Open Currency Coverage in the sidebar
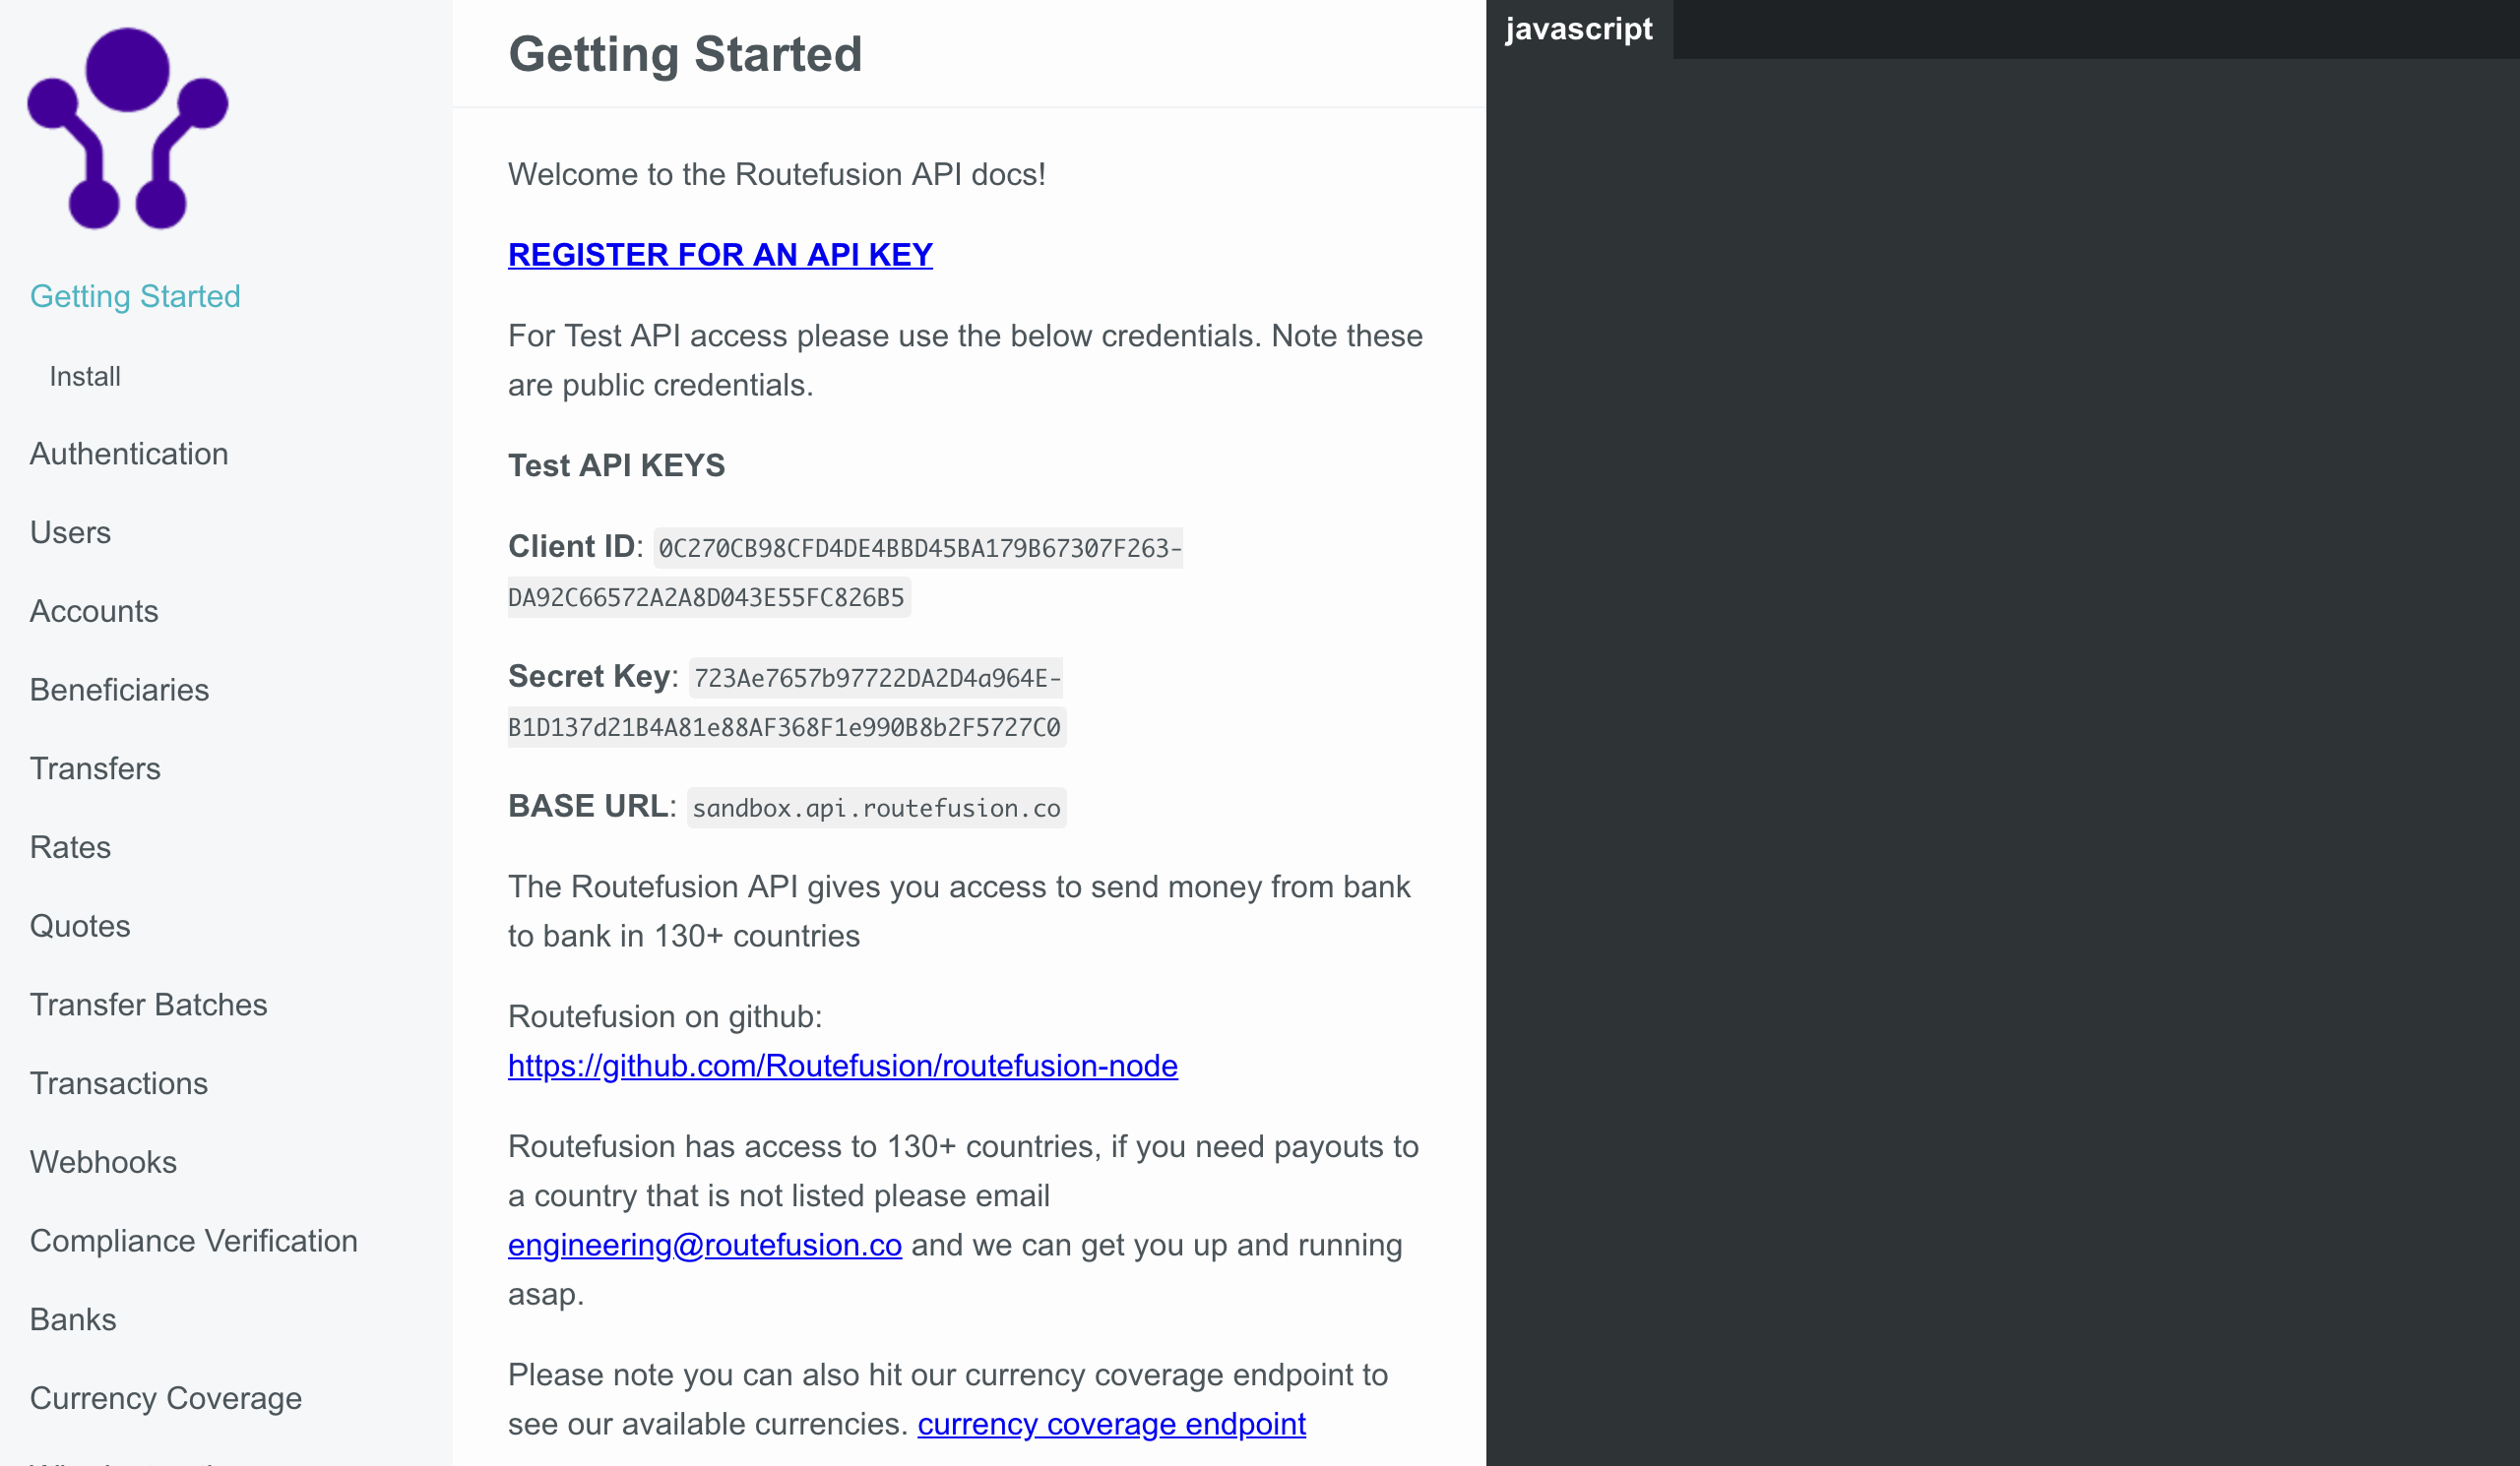2520x1466 pixels. tap(166, 1399)
